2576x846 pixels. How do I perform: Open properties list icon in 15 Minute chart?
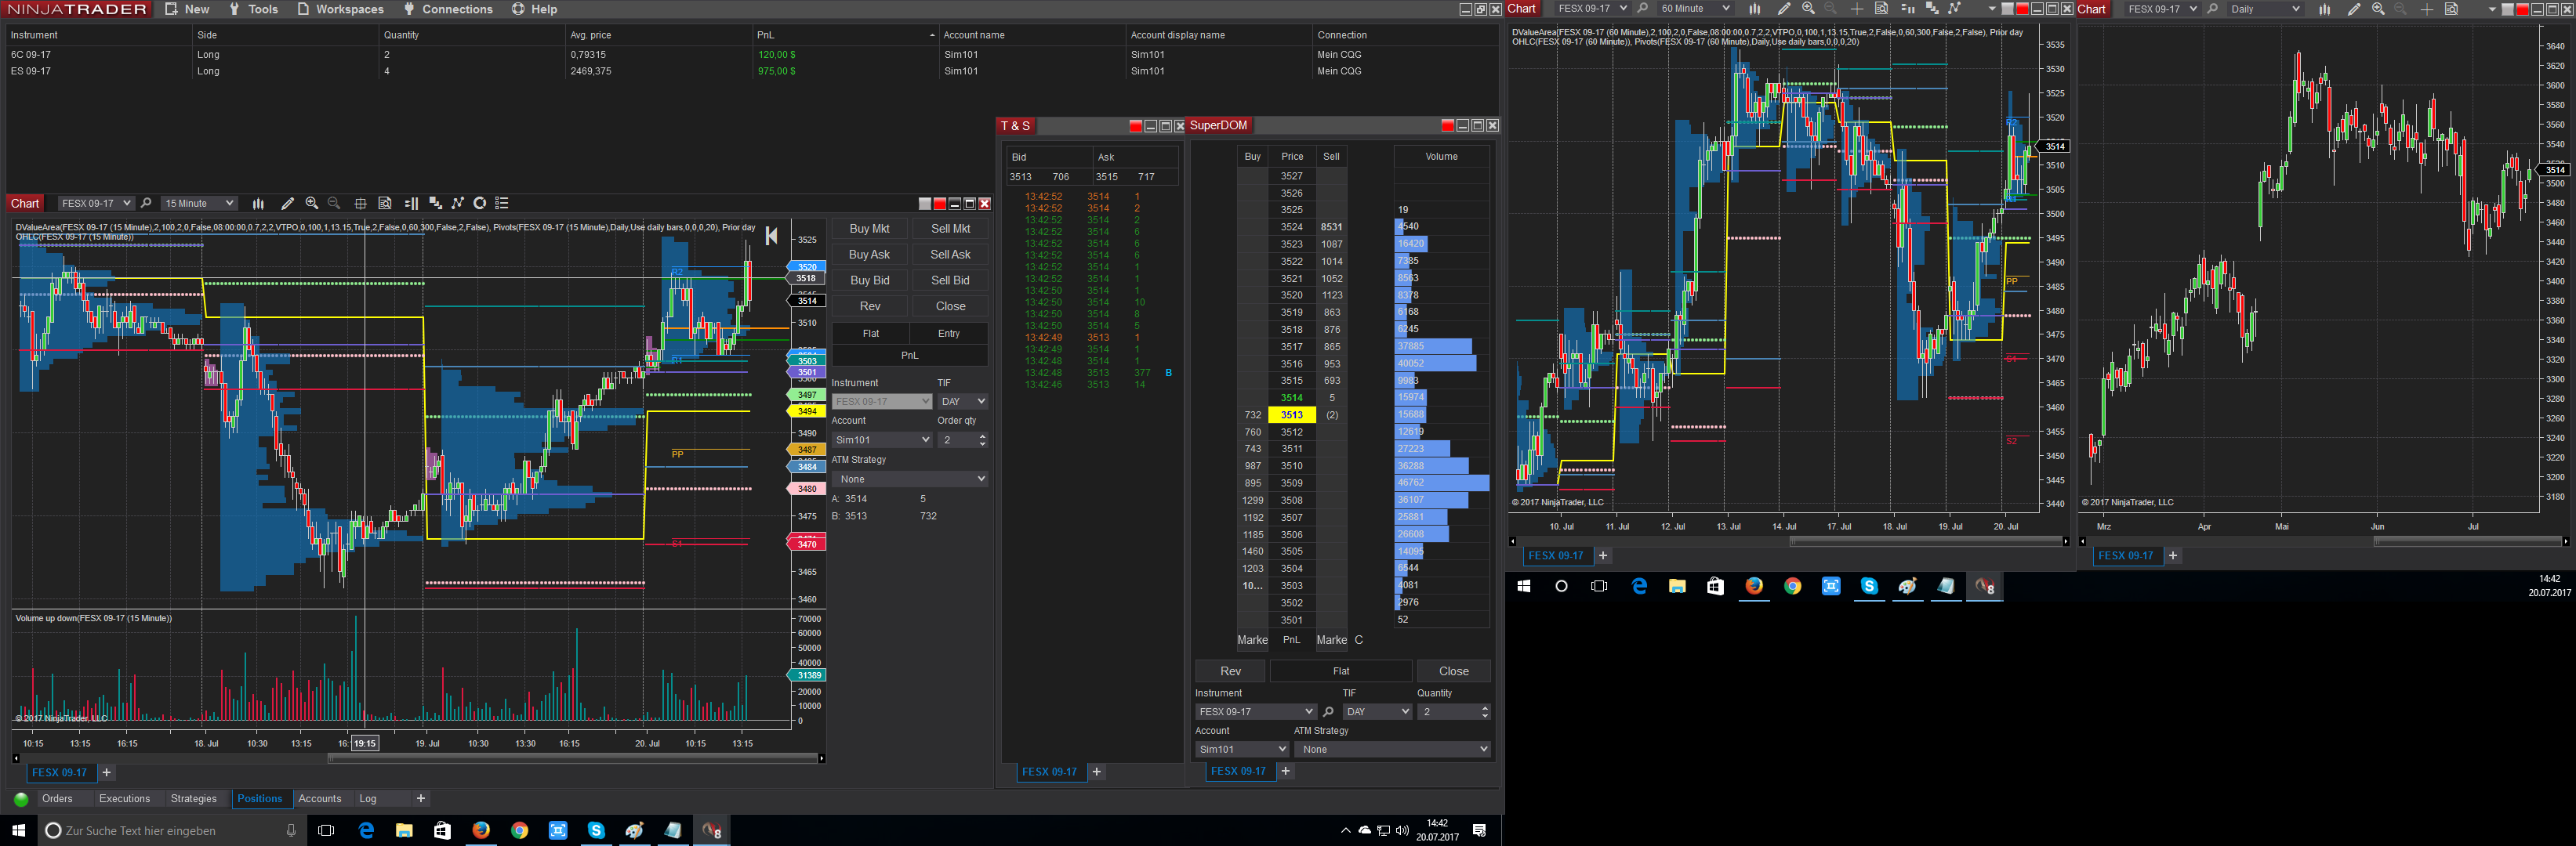pos(503,204)
